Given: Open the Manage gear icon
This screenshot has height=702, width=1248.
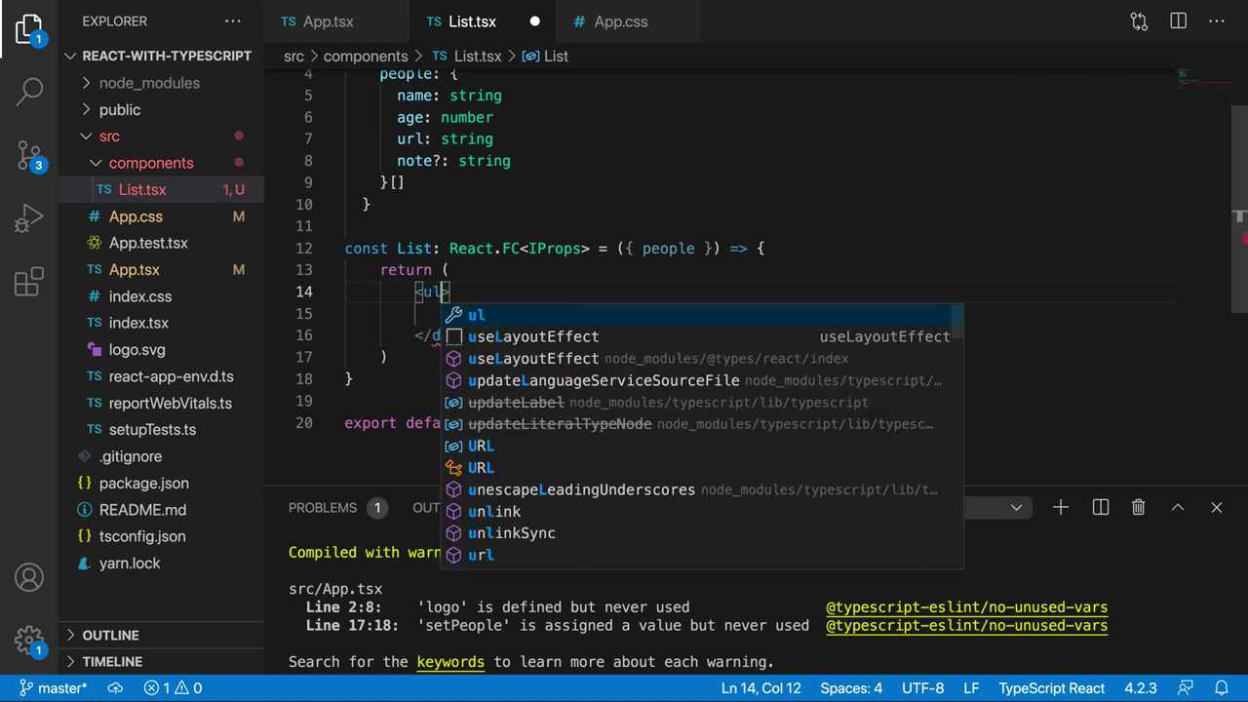Looking at the screenshot, I should click(x=29, y=640).
